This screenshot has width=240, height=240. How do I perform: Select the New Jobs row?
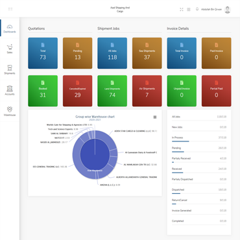coord(199,127)
